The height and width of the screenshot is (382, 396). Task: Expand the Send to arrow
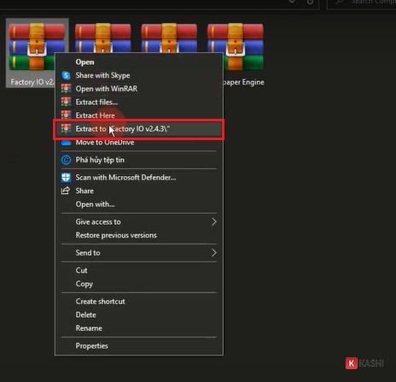click(x=214, y=253)
